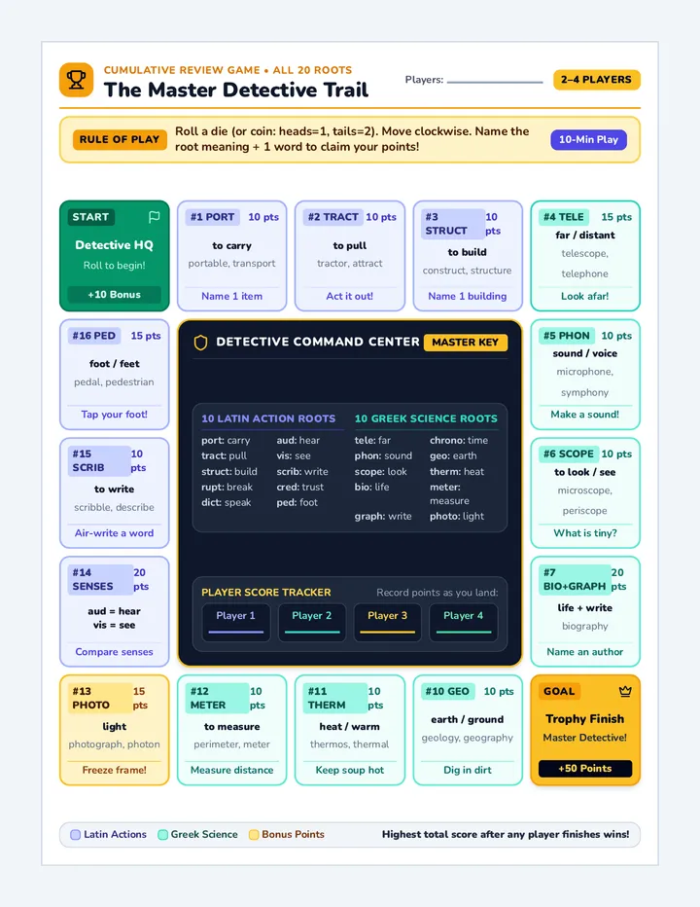The width and height of the screenshot is (700, 907).
Task: Click the 'chrono: time' entry
Action: [x=459, y=440]
